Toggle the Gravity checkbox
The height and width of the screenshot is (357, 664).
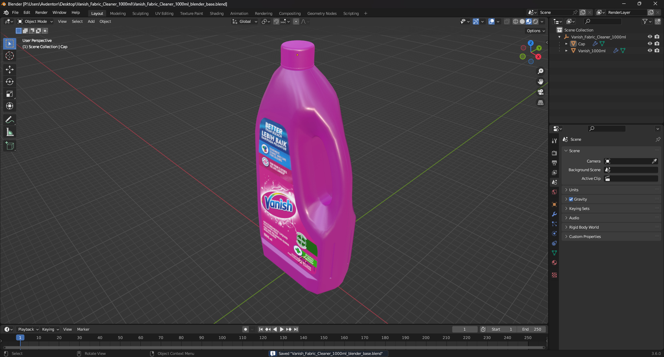pos(571,199)
